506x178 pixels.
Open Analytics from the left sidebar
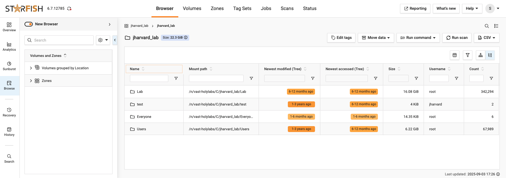[9, 47]
